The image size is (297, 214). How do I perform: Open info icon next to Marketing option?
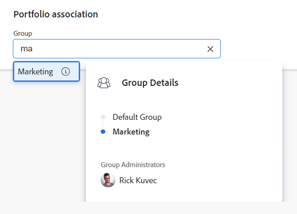[65, 72]
